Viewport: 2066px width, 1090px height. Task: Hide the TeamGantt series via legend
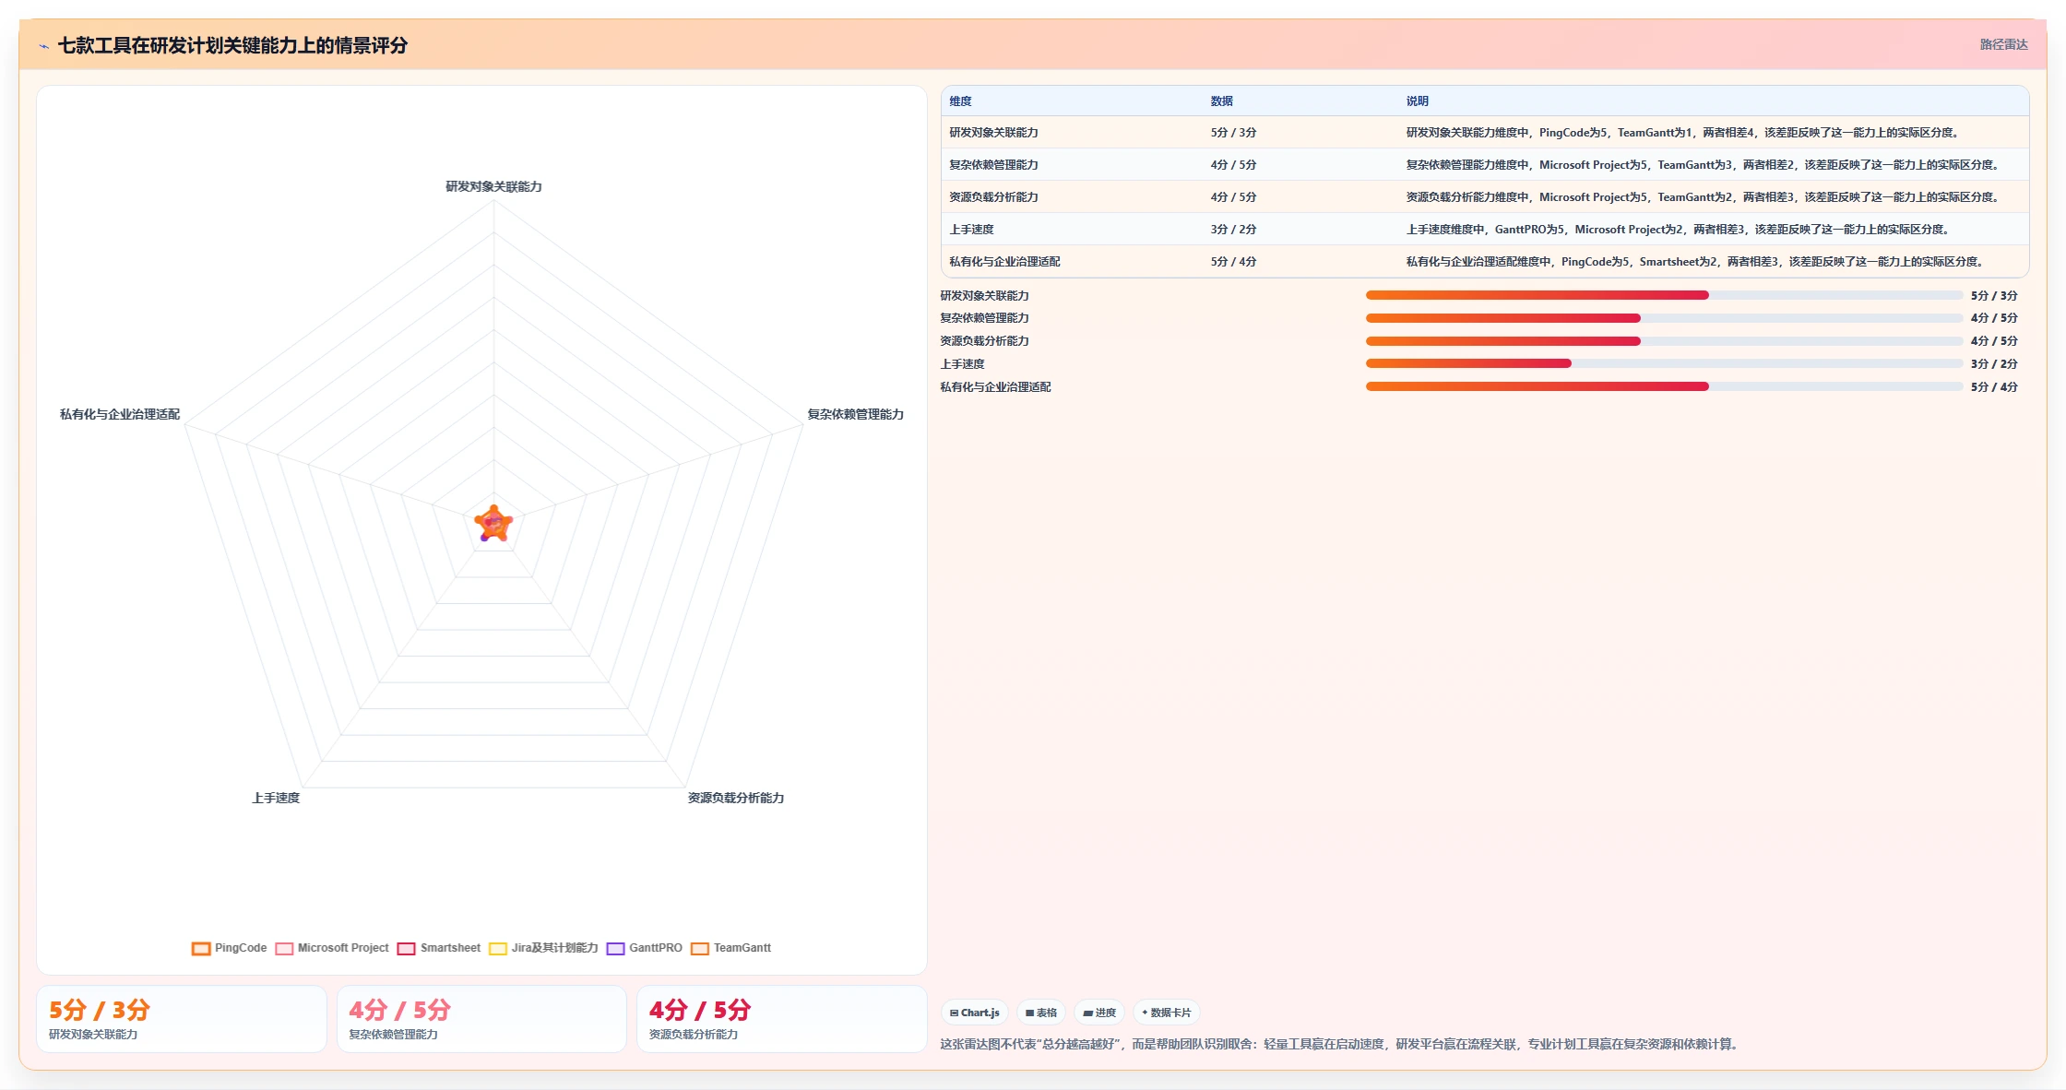(x=730, y=948)
